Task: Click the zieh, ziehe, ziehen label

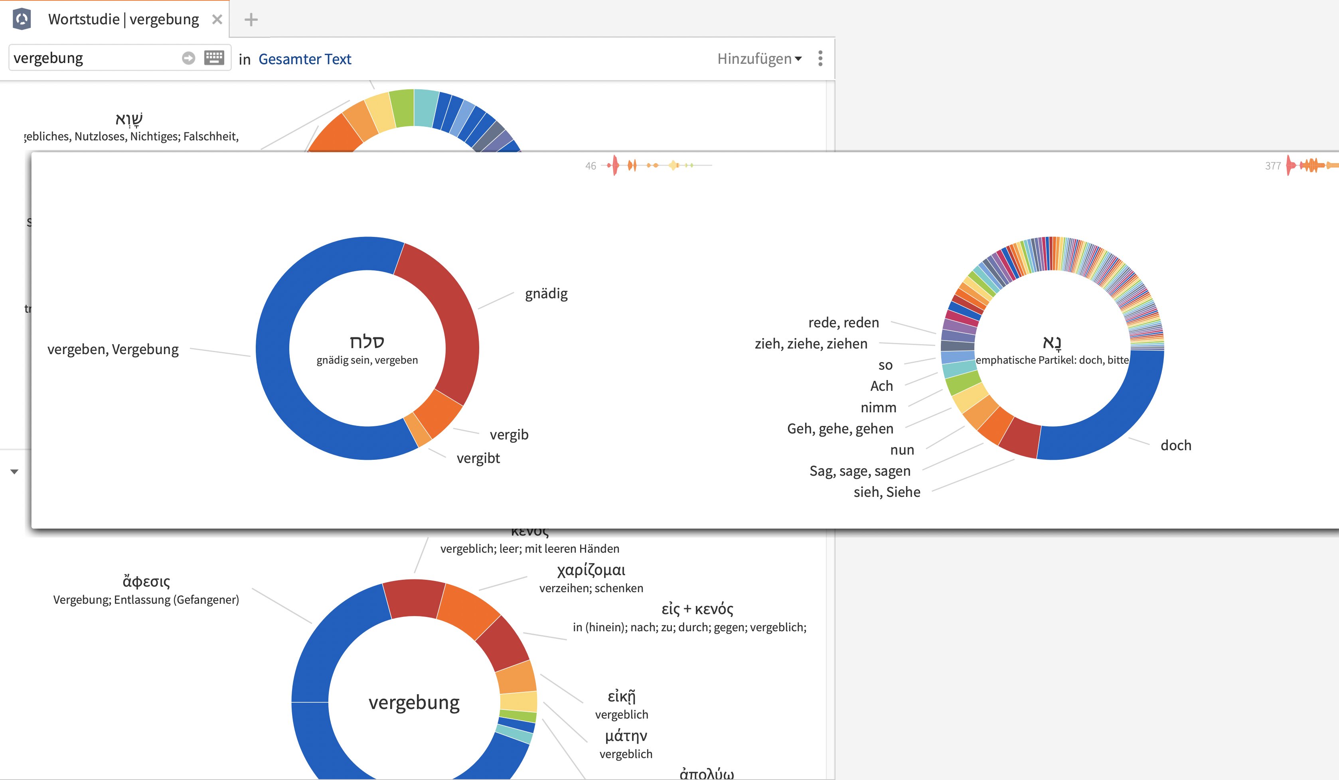Action: pos(811,344)
